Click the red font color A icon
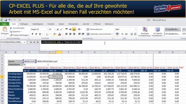The width and height of the screenshot is (186, 104). [x=60, y=34]
